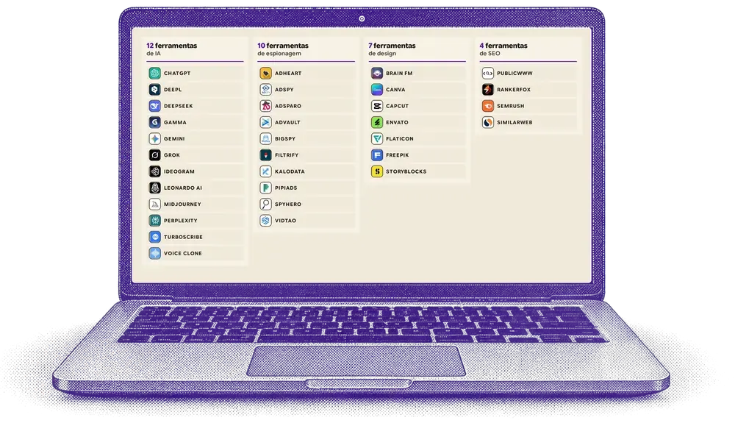Open the Midjourney sailboat icon
Image resolution: width=735 pixels, height=423 pixels.
click(x=154, y=205)
